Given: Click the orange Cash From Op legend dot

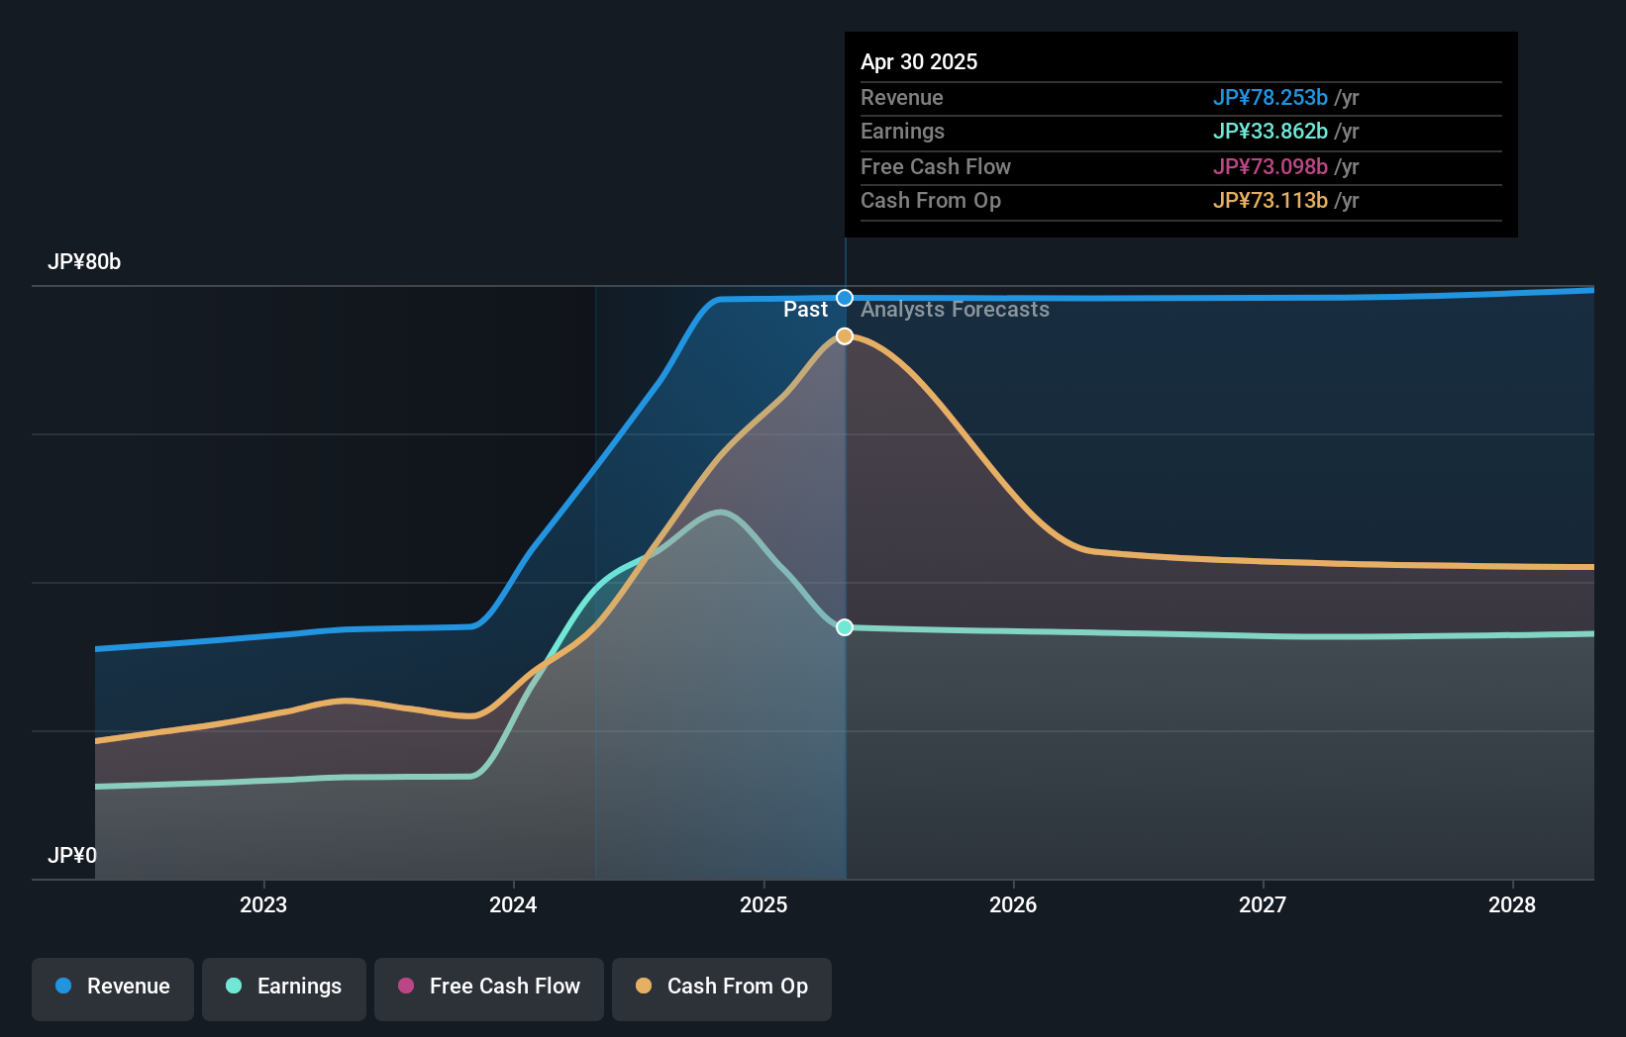Looking at the screenshot, I should click(644, 986).
